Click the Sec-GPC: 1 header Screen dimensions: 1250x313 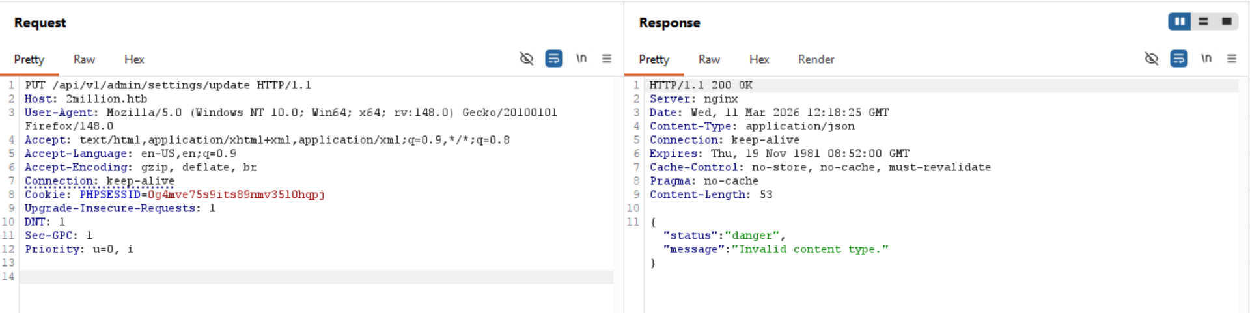click(x=59, y=236)
